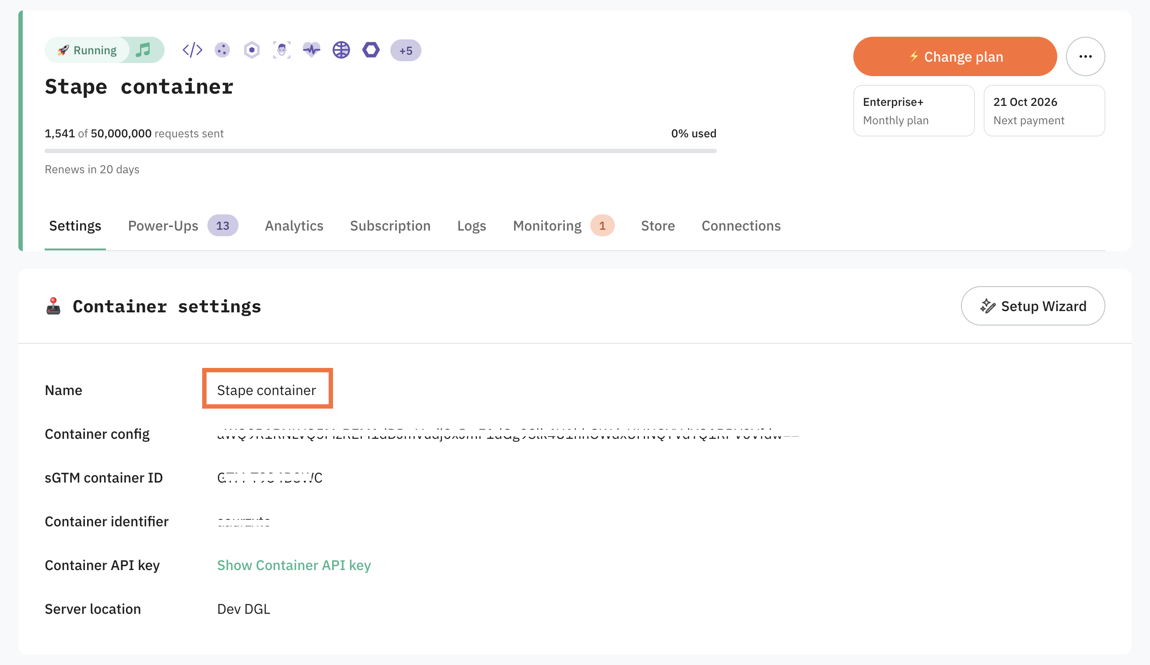Viewport: 1150px width, 665px height.
Task: Switch to the Store tab
Action: pos(658,226)
